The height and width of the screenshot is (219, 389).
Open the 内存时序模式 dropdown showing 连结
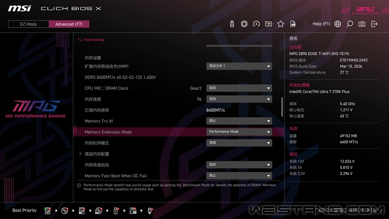(239, 143)
